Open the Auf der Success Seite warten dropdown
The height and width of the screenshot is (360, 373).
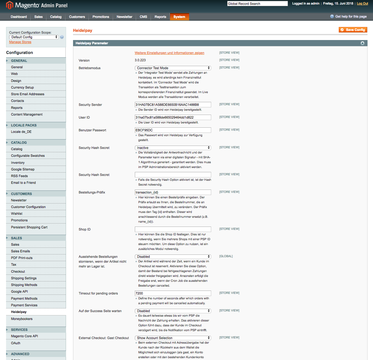click(x=173, y=311)
